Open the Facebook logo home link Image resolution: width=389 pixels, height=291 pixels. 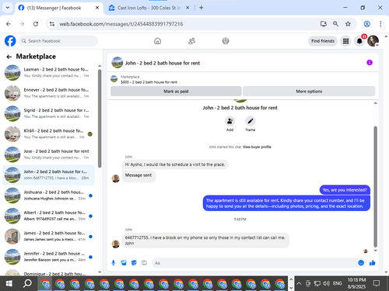tap(10, 41)
